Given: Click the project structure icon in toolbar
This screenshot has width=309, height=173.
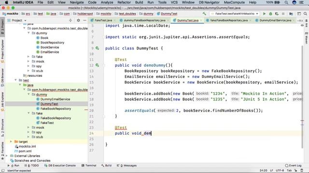Looking at the screenshot, I should click(291, 14).
